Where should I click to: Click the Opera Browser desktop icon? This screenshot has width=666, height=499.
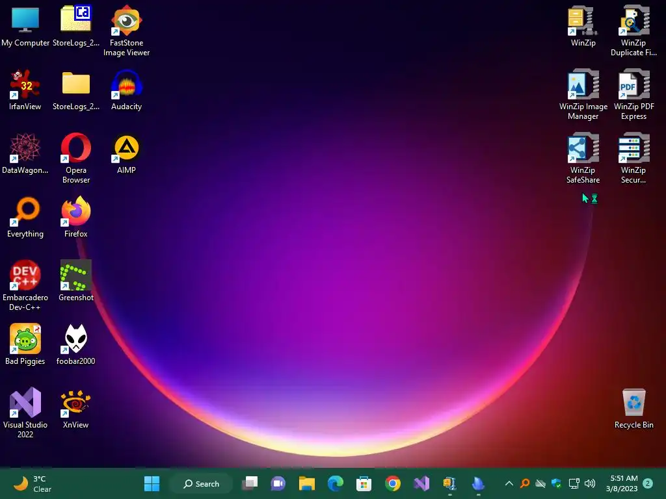coord(75,158)
